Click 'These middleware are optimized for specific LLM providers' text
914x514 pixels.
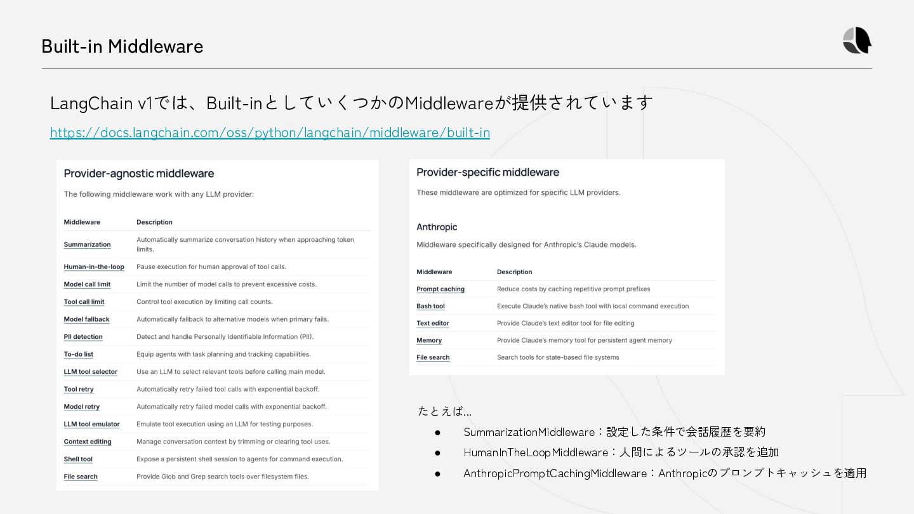pos(519,192)
